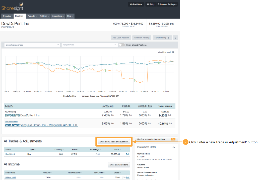This screenshot has width=258, height=181.
Task: Toggle Vanguard S&P 500 ETF series in legend
Action: tap(99, 96)
